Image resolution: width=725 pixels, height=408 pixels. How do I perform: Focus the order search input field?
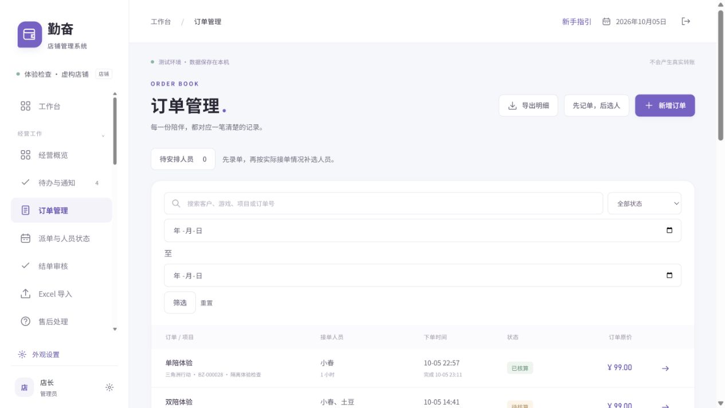point(383,203)
